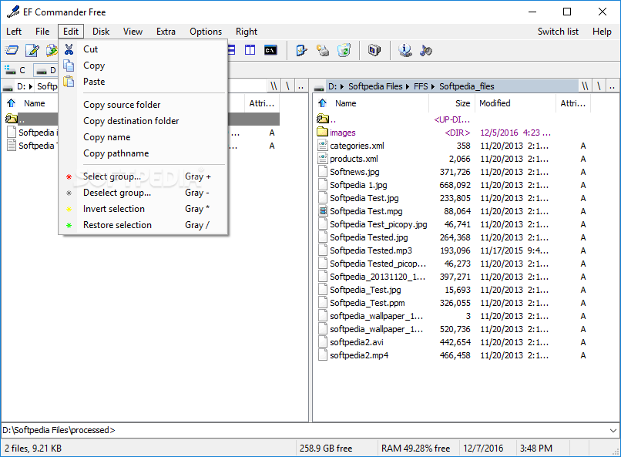Click the single backslash root button in right panel

tap(599, 86)
